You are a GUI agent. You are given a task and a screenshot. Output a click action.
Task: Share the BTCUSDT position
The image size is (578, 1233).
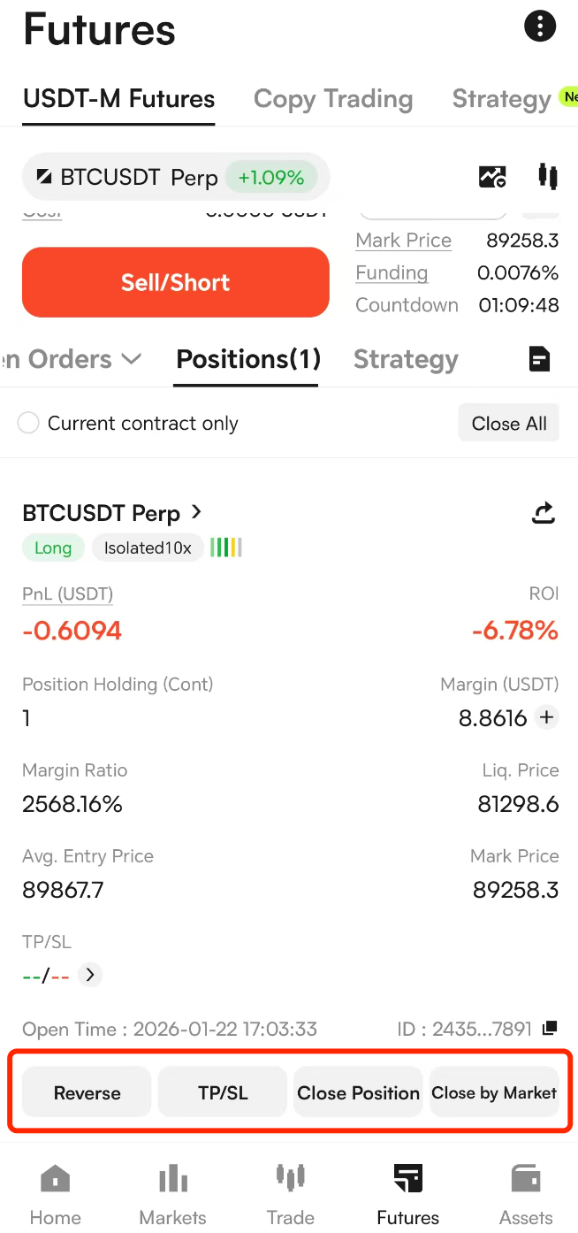point(544,513)
